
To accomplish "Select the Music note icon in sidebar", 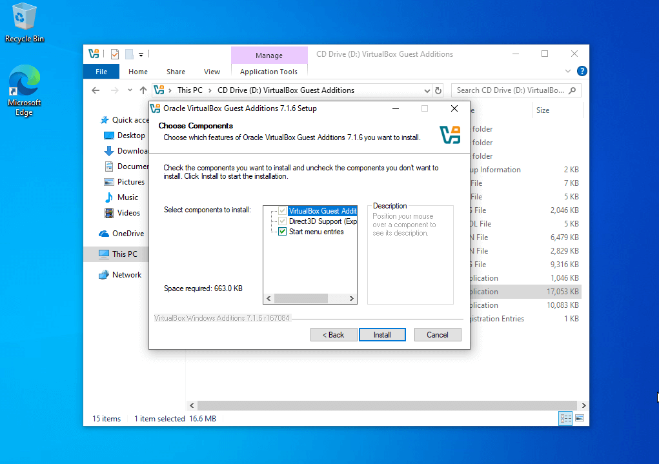I will pos(109,197).
